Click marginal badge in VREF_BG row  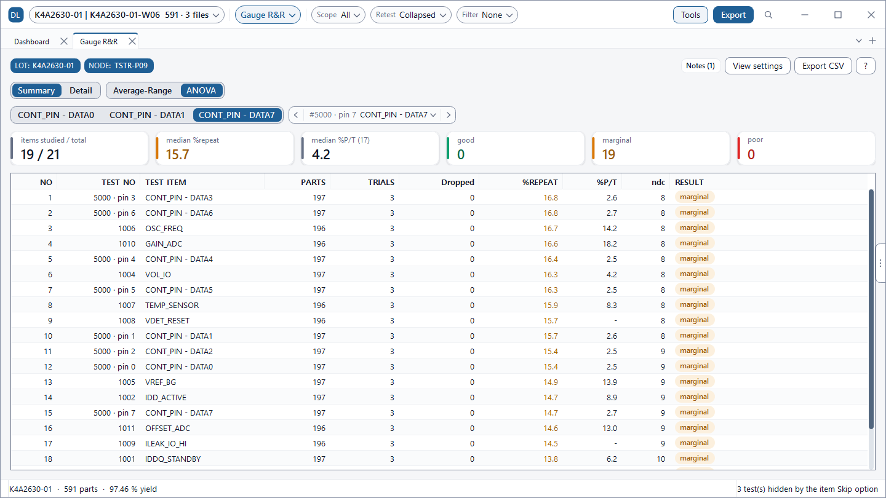click(695, 381)
